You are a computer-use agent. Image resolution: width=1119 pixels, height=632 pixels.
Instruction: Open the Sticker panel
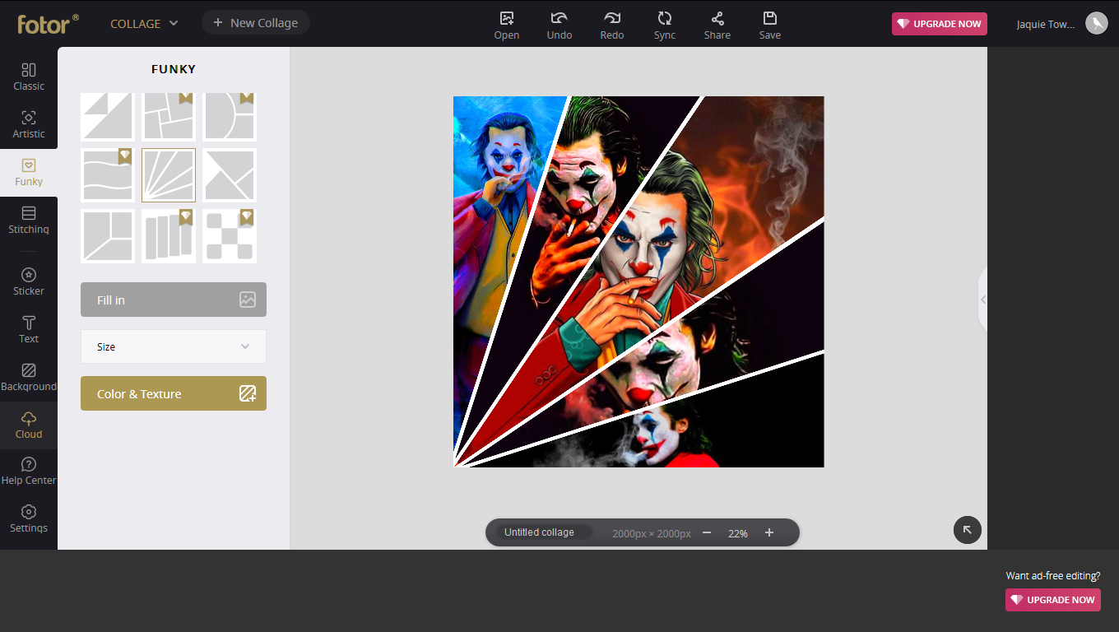(29, 281)
